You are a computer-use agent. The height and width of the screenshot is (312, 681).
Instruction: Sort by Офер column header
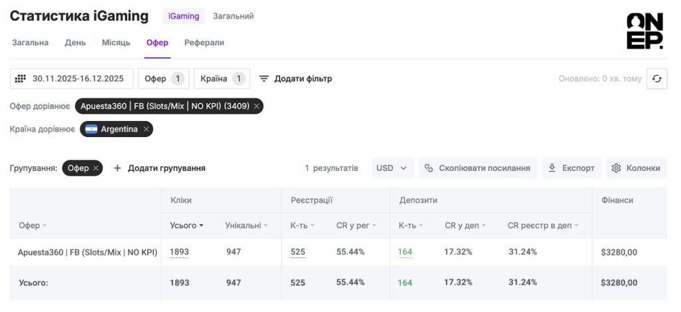pos(33,226)
